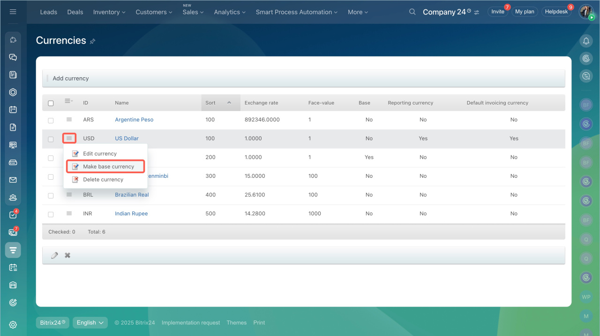Viewport: 600px width, 336px height.
Task: Open row actions menu for Indian Rupee
Action: click(x=69, y=213)
